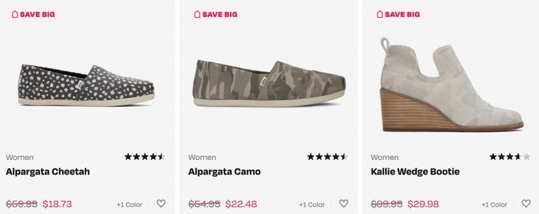Open star rating for Alpargata Cheetah

pyautogui.click(x=145, y=157)
